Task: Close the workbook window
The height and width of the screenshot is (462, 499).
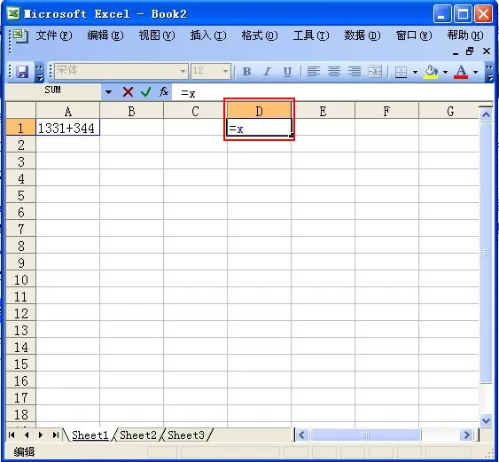Action: [487, 51]
